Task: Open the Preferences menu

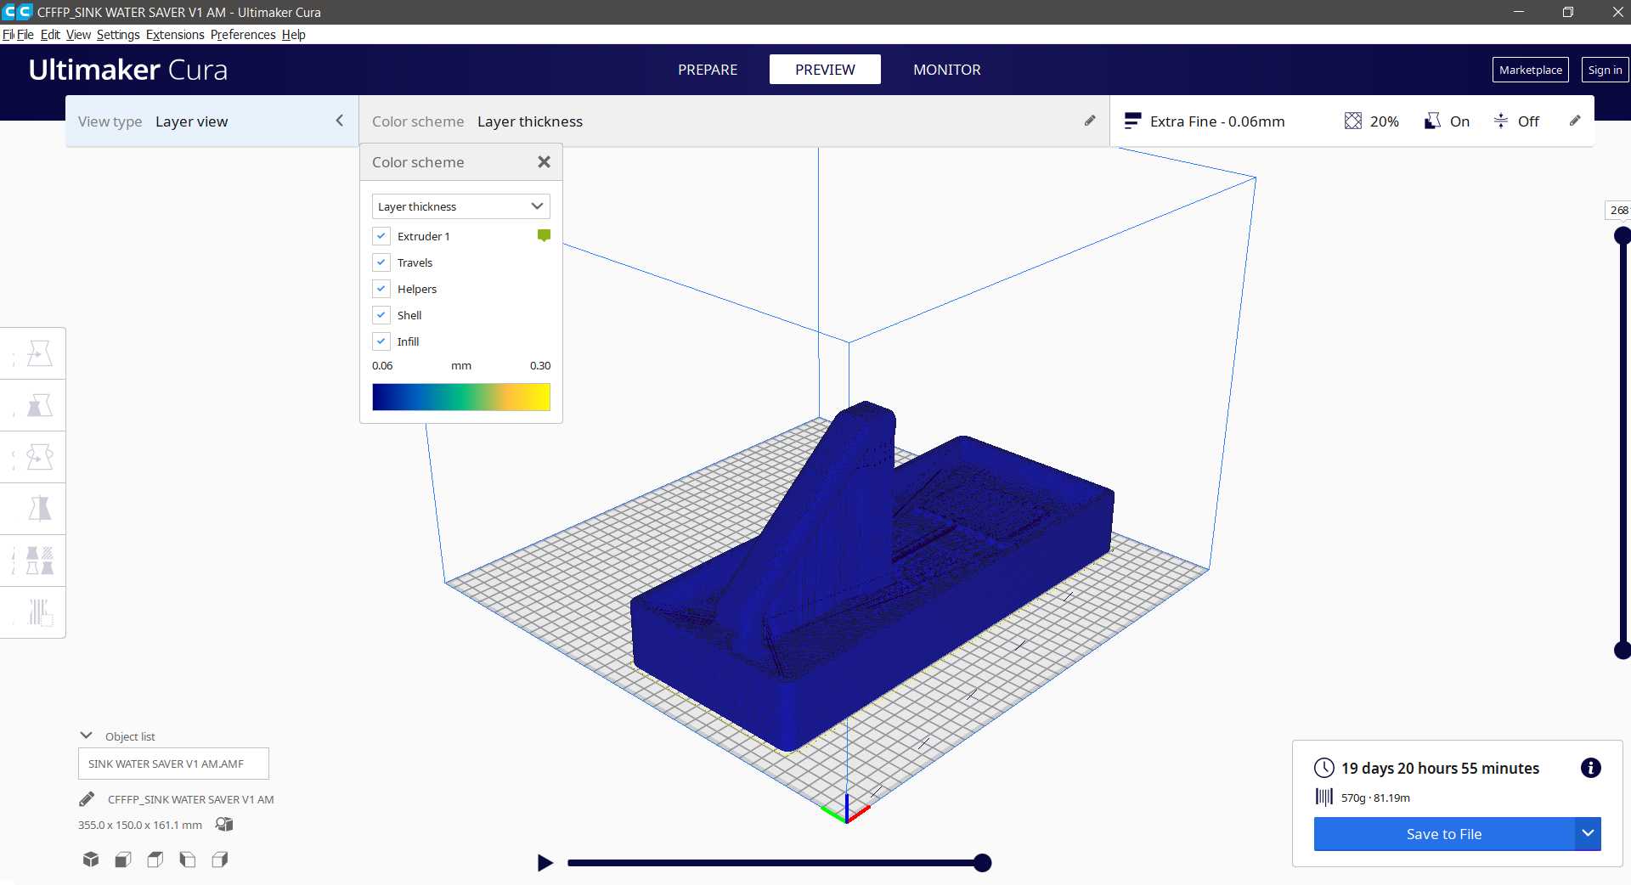Action: pos(243,35)
